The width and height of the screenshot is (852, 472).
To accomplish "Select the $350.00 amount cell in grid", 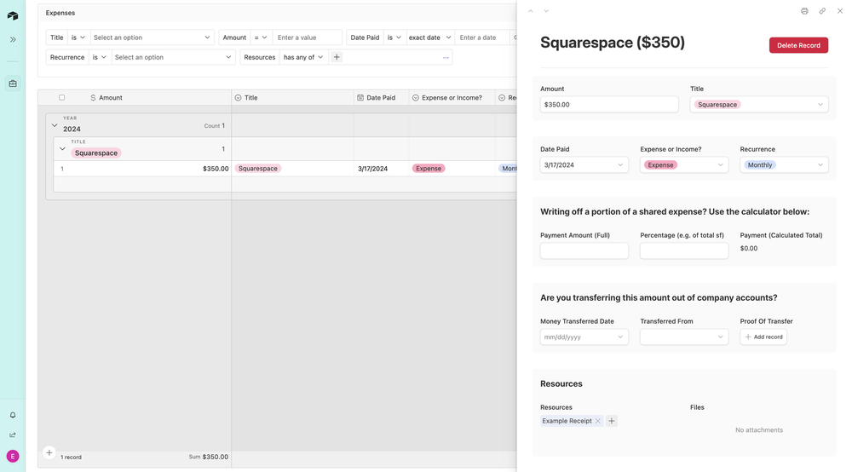I will (x=216, y=169).
